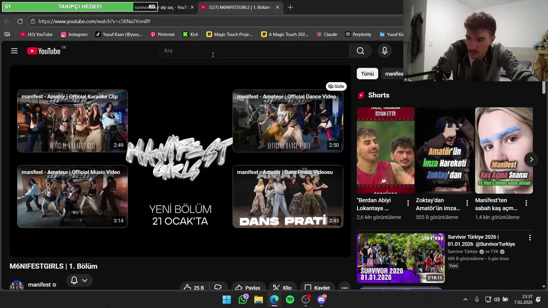Open the Amatör Official Karaoke Clip thumbnail
This screenshot has height=308, width=548.
[72, 121]
